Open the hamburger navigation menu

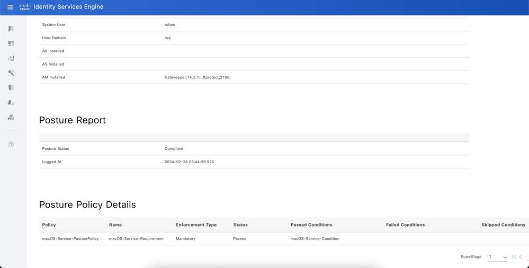(x=11, y=7)
